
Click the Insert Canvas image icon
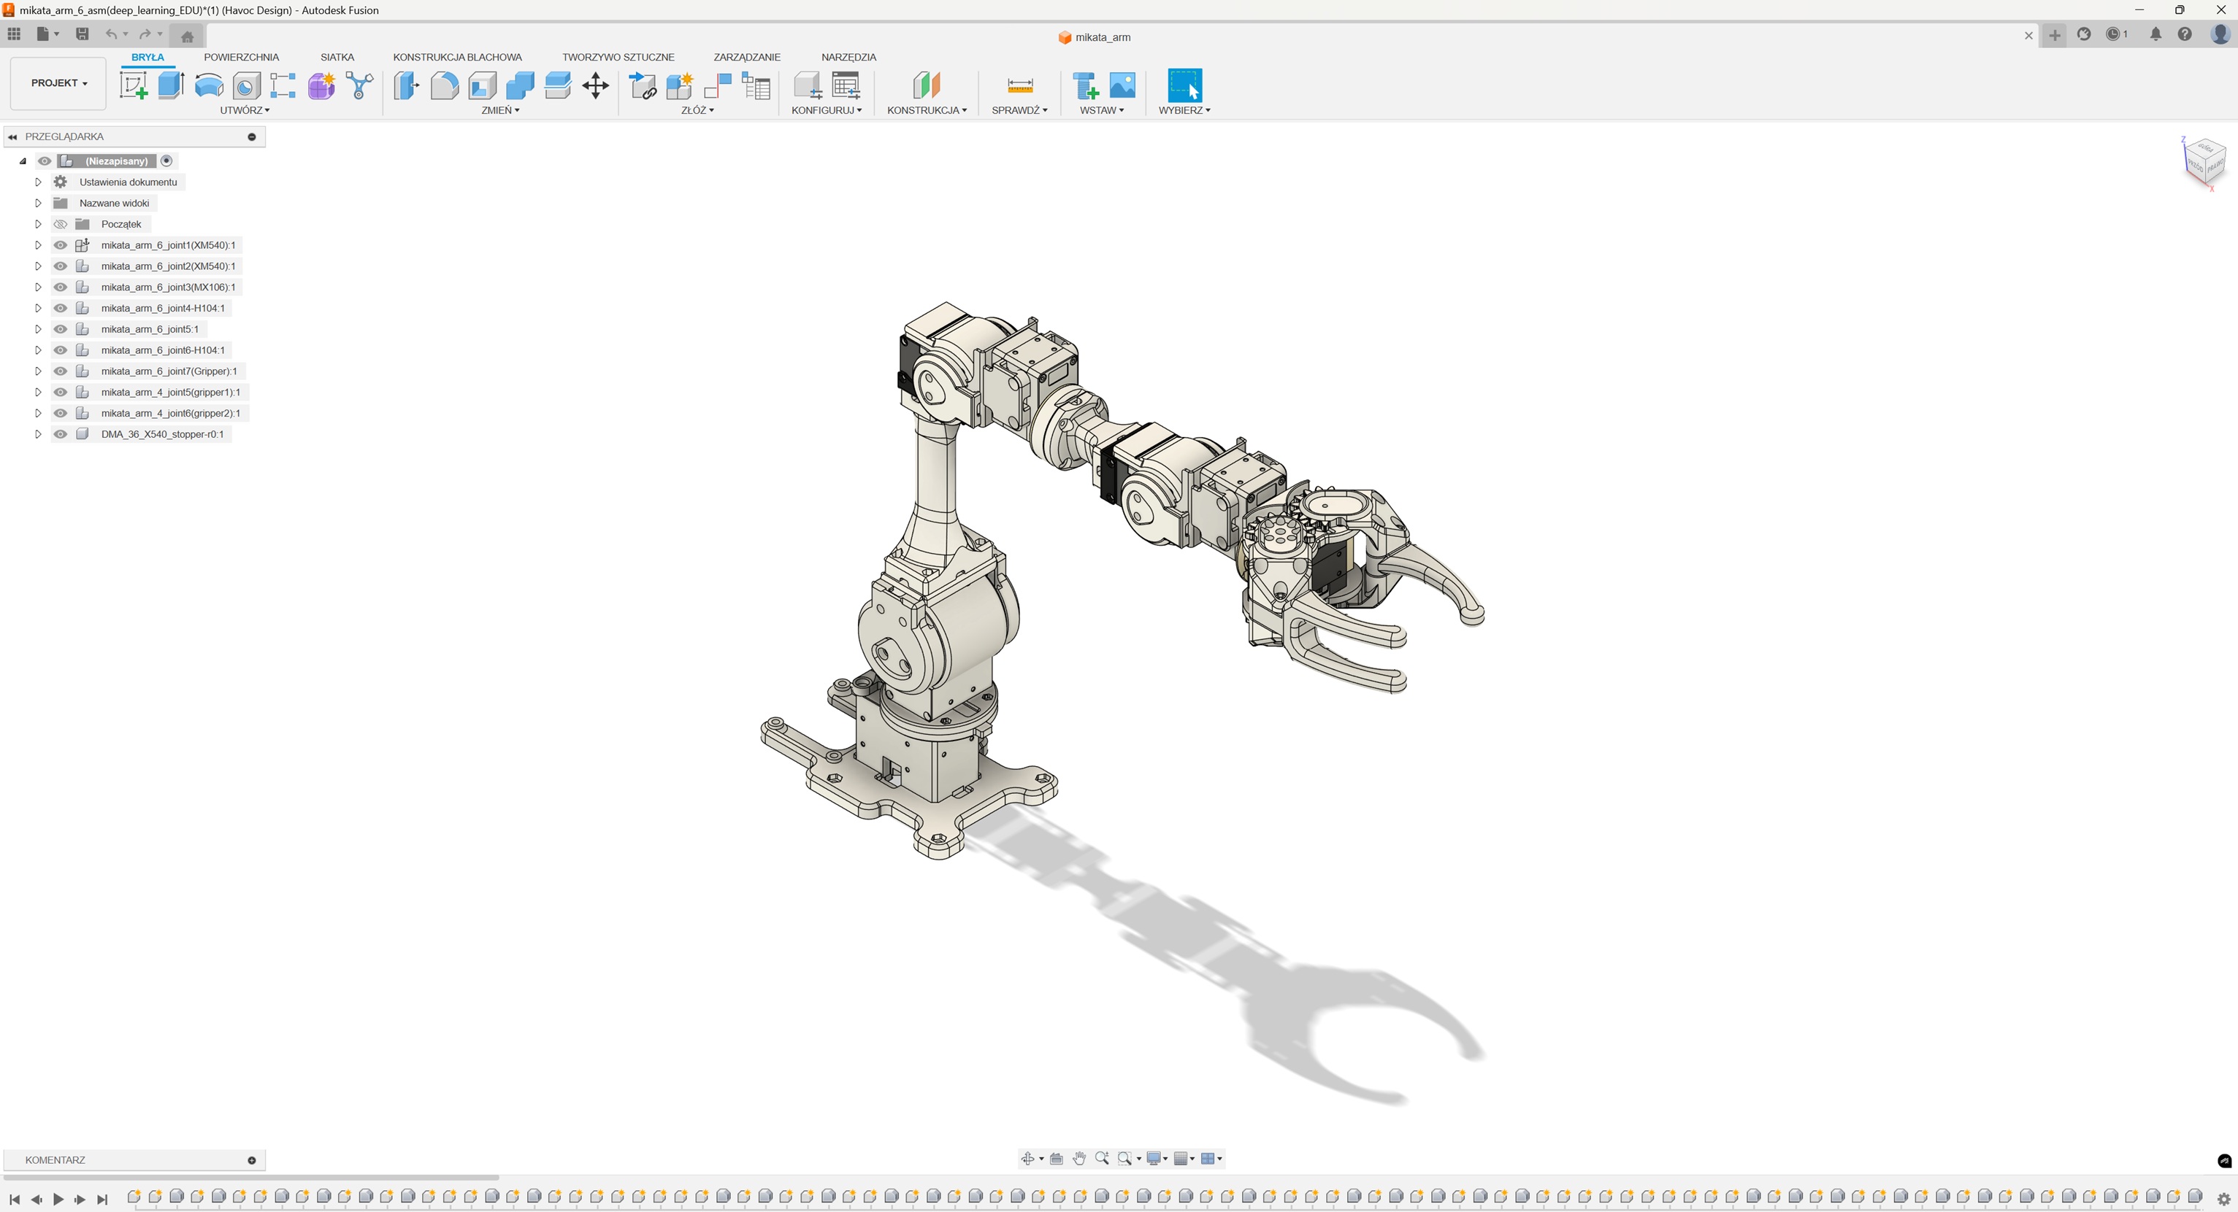1122,85
